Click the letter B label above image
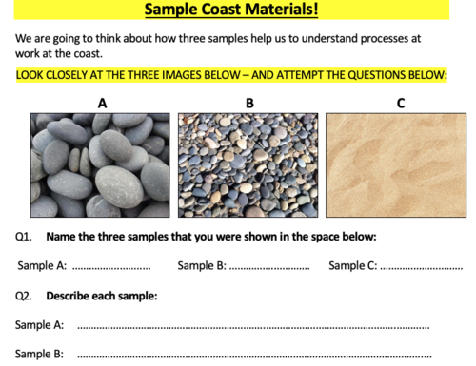Viewport: 476px width, 366px height. [250, 104]
